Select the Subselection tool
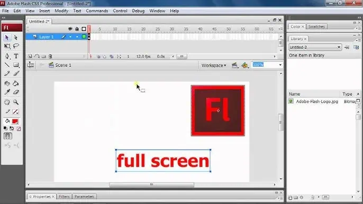The image size is (363, 204). pos(15,37)
